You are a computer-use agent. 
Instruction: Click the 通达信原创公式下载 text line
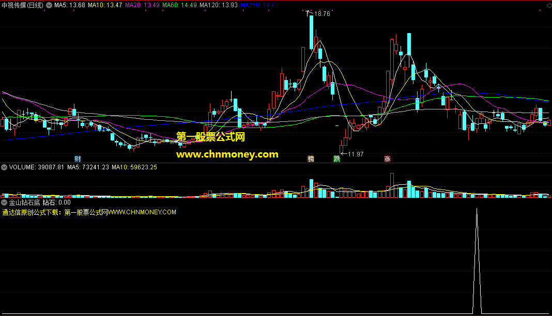click(x=89, y=212)
